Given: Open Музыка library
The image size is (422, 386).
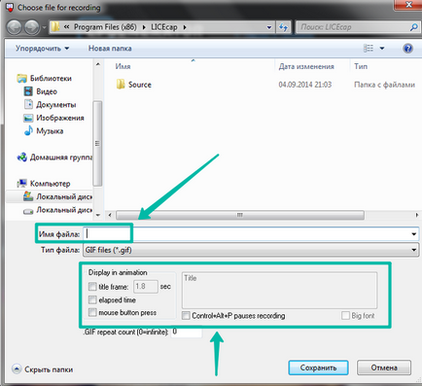Looking at the screenshot, I should [x=44, y=131].
